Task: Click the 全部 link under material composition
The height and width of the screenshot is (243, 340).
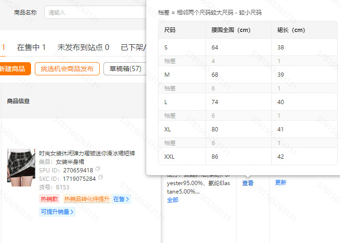Action: click(x=173, y=200)
